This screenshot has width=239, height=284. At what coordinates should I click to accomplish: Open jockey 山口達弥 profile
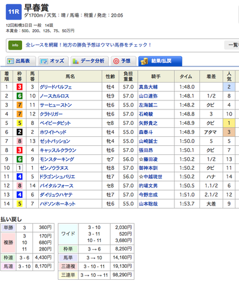point(148,96)
